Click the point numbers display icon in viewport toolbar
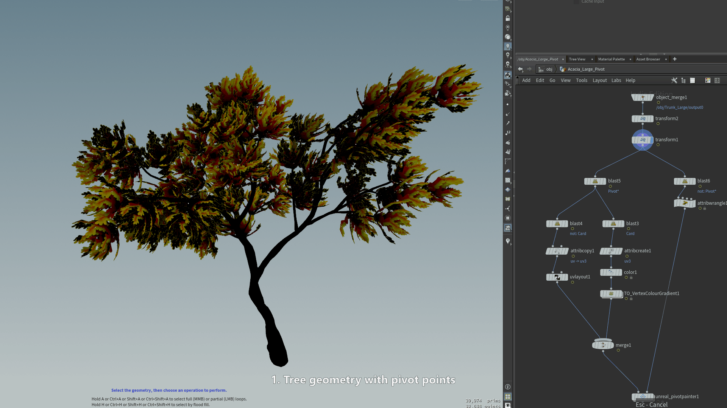The image size is (727, 408). [x=508, y=133]
